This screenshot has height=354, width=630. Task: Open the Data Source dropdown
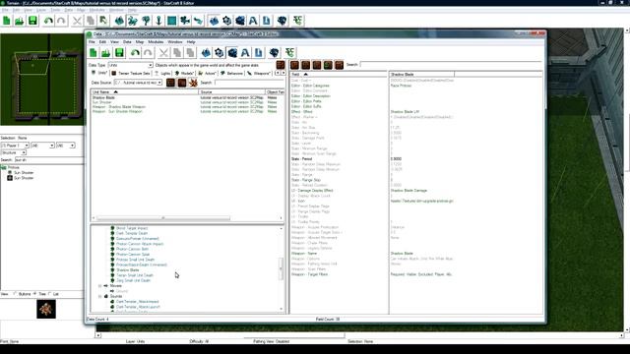pyautogui.click(x=138, y=83)
